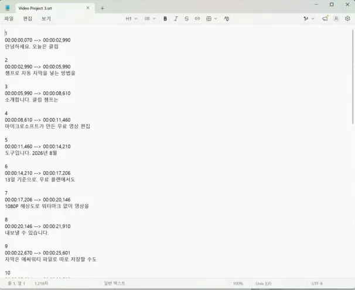Screen dimensions: 355x290
Task: Open the announcements megaphone icon
Action: (325, 19)
